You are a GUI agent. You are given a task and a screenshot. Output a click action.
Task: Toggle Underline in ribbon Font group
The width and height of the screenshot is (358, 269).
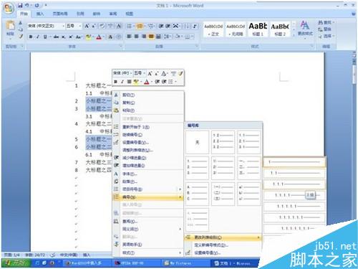point(45,37)
